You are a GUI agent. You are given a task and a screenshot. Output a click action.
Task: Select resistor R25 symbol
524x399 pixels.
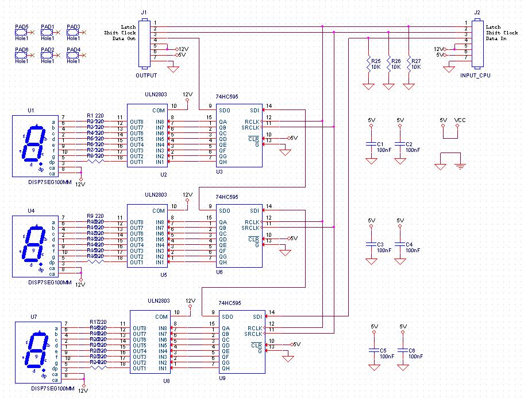click(x=368, y=64)
